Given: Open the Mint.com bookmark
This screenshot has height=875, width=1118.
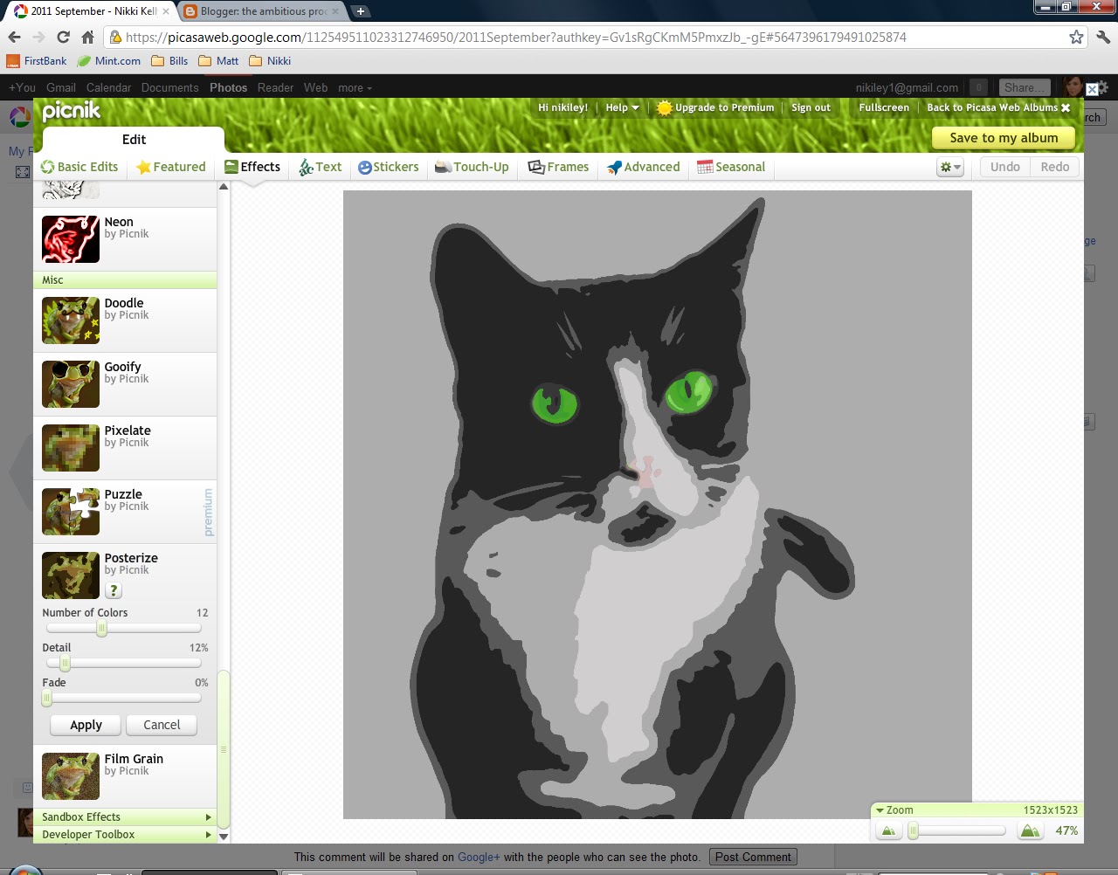Looking at the screenshot, I should coord(109,61).
